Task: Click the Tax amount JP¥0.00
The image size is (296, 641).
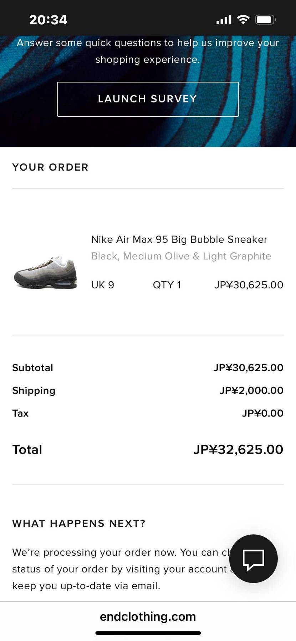Action: (262, 413)
